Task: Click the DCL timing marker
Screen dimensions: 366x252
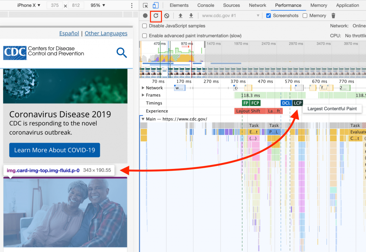Action: pos(286,103)
